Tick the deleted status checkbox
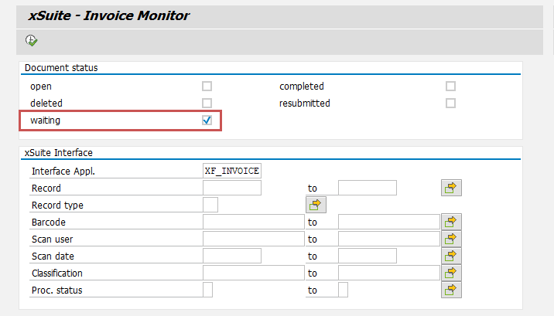Viewport: 554px width, 316px height. point(207,103)
